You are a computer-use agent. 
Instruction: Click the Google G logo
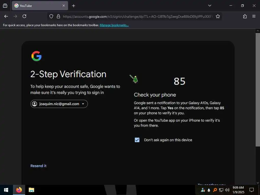37,56
